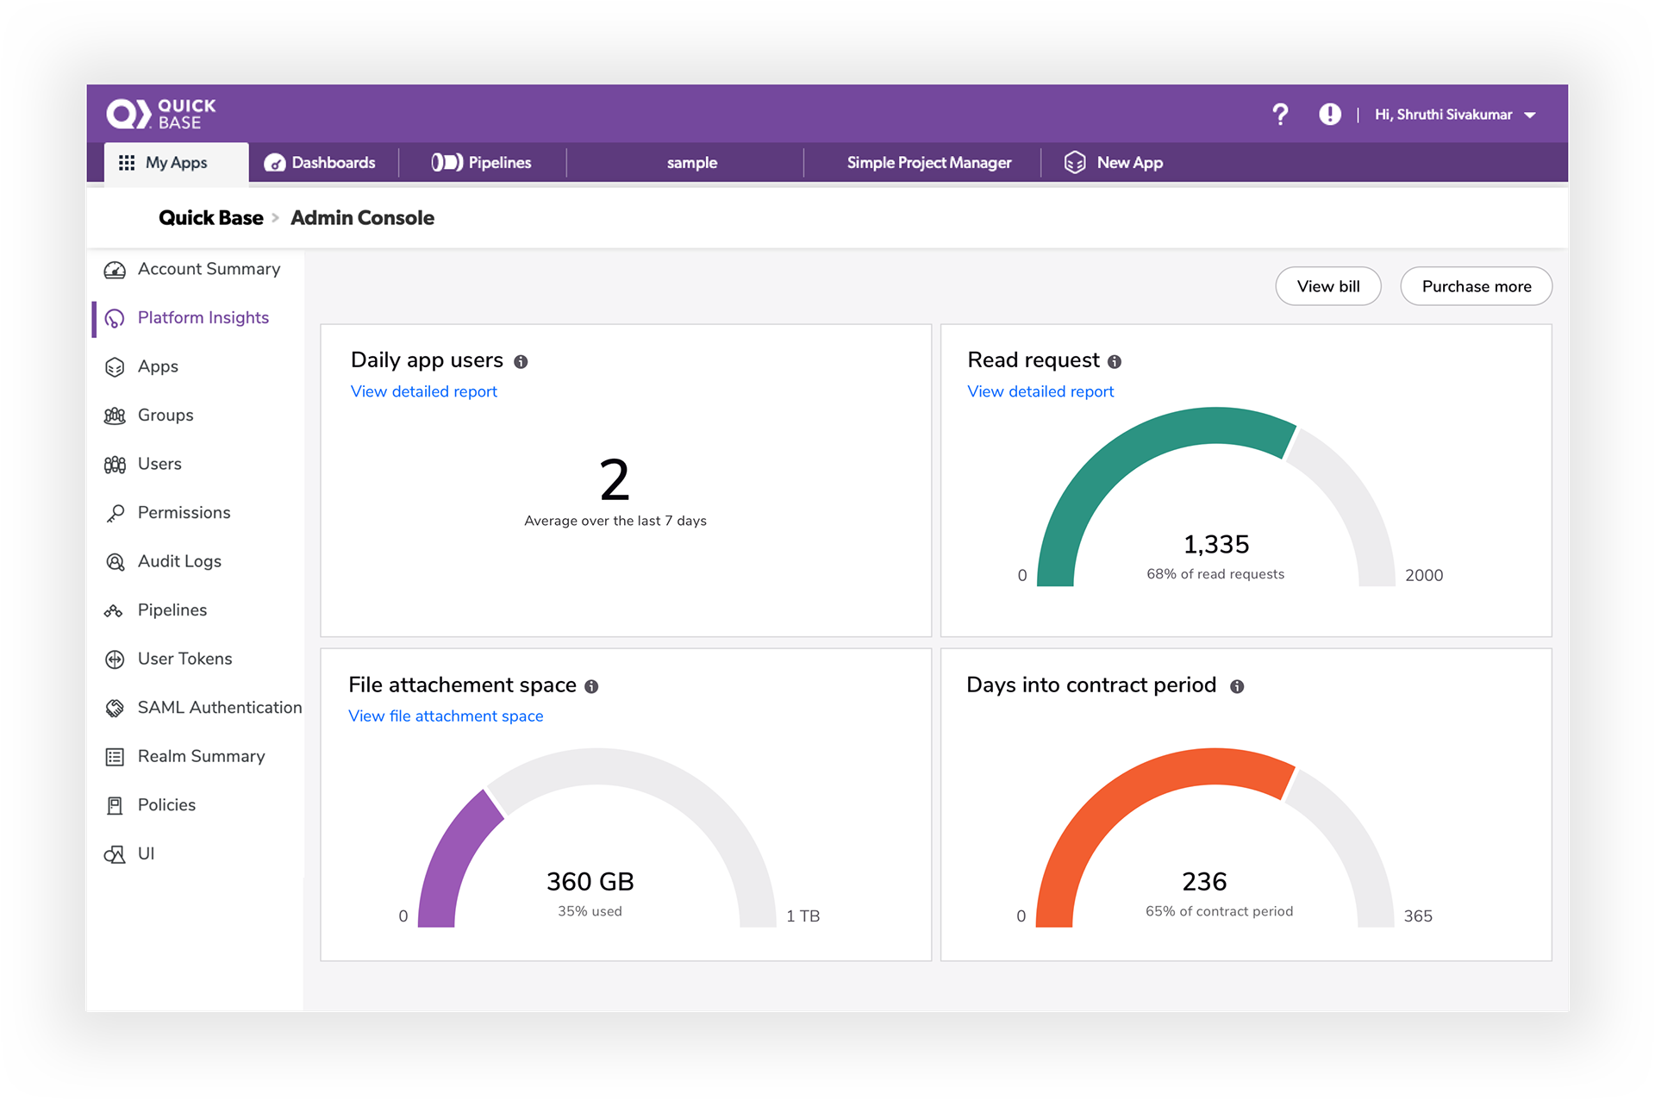Open the Pipelines tab in the top bar
The width and height of the screenshot is (1655, 1100).
[x=482, y=163]
